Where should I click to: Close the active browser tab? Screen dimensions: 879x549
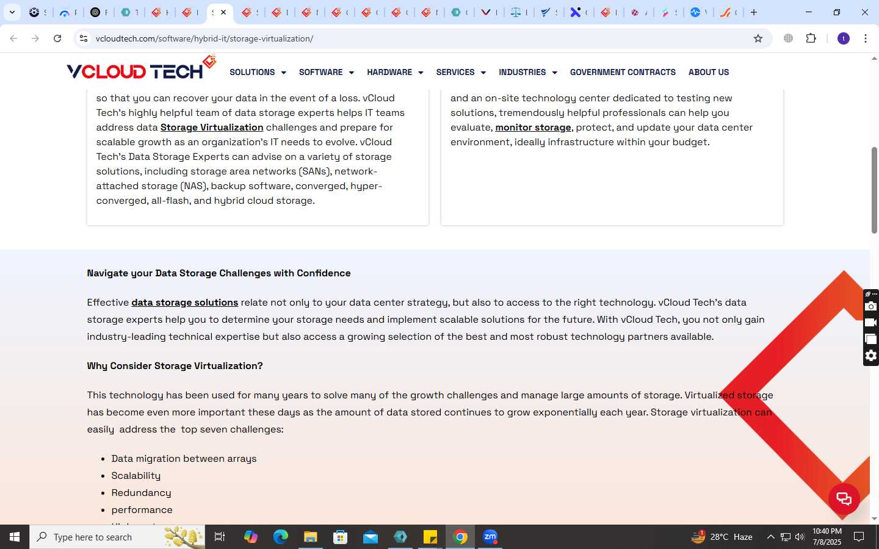click(x=223, y=12)
